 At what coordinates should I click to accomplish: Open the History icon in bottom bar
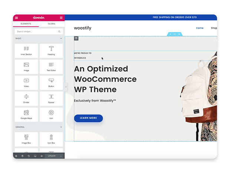pos(29,156)
